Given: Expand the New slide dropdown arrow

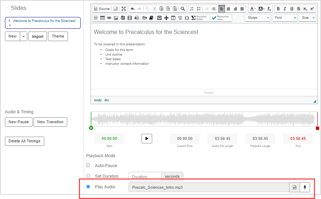Looking at the screenshot, I should pyautogui.click(x=23, y=36).
